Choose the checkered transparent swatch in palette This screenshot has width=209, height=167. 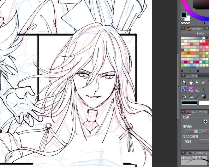182,41
